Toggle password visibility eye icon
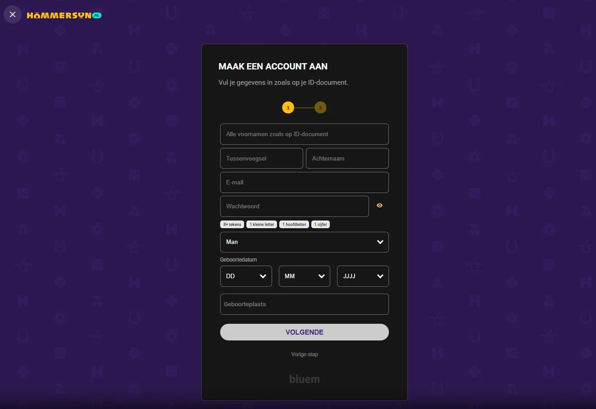This screenshot has height=409, width=596. [x=379, y=206]
